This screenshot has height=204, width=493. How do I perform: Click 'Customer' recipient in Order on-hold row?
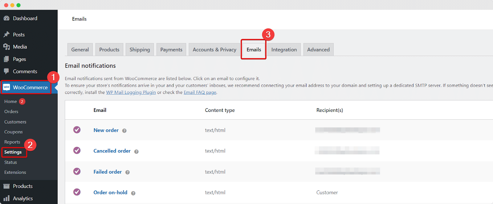[x=327, y=192]
